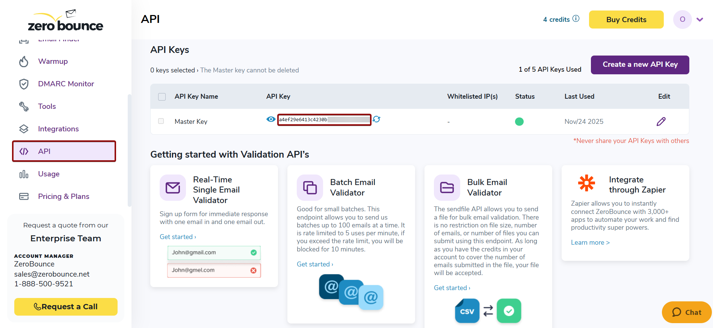This screenshot has height=328, width=713.
Task: Click the Enterprise Team heading
Action: tap(66, 238)
